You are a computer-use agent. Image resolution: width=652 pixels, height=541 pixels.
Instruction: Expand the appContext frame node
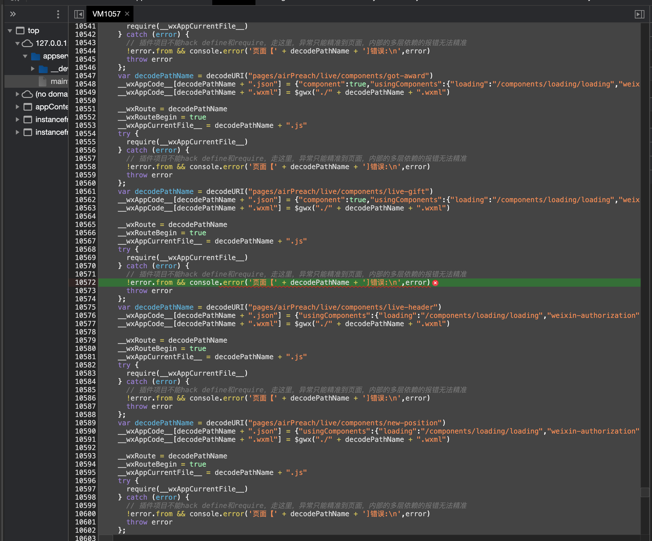coord(17,107)
